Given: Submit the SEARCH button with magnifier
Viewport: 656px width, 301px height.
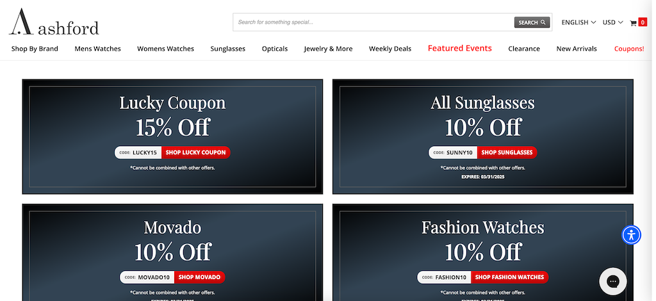Looking at the screenshot, I should coord(532,22).
